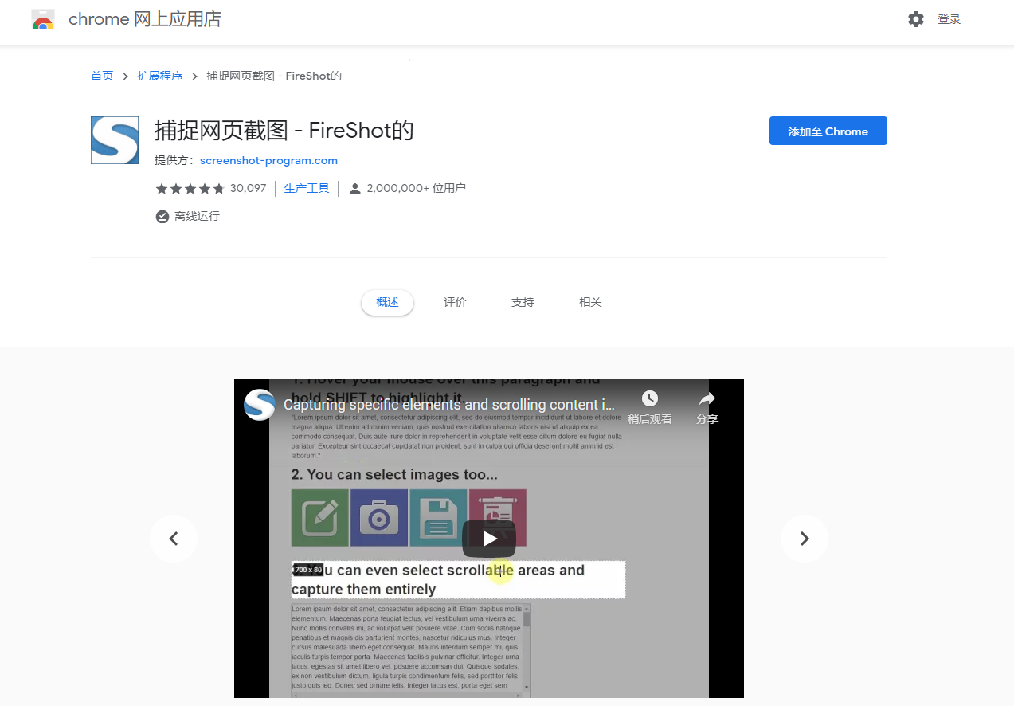Open the 扩展程序 breadcrumb link

[x=160, y=76]
